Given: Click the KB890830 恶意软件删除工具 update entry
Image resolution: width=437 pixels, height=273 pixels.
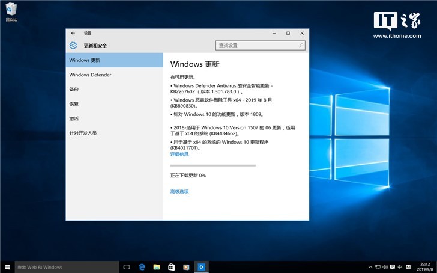Looking at the screenshot, I should tap(221, 103).
